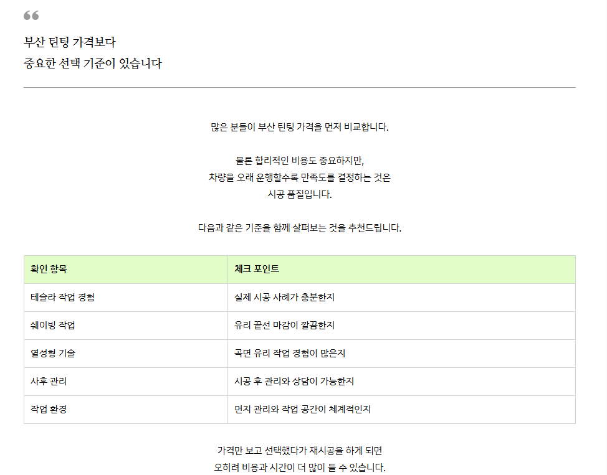This screenshot has width=607, height=475.
Task: Click heading line 중요한 선택 기준이 있습니다
Action: tap(92, 63)
